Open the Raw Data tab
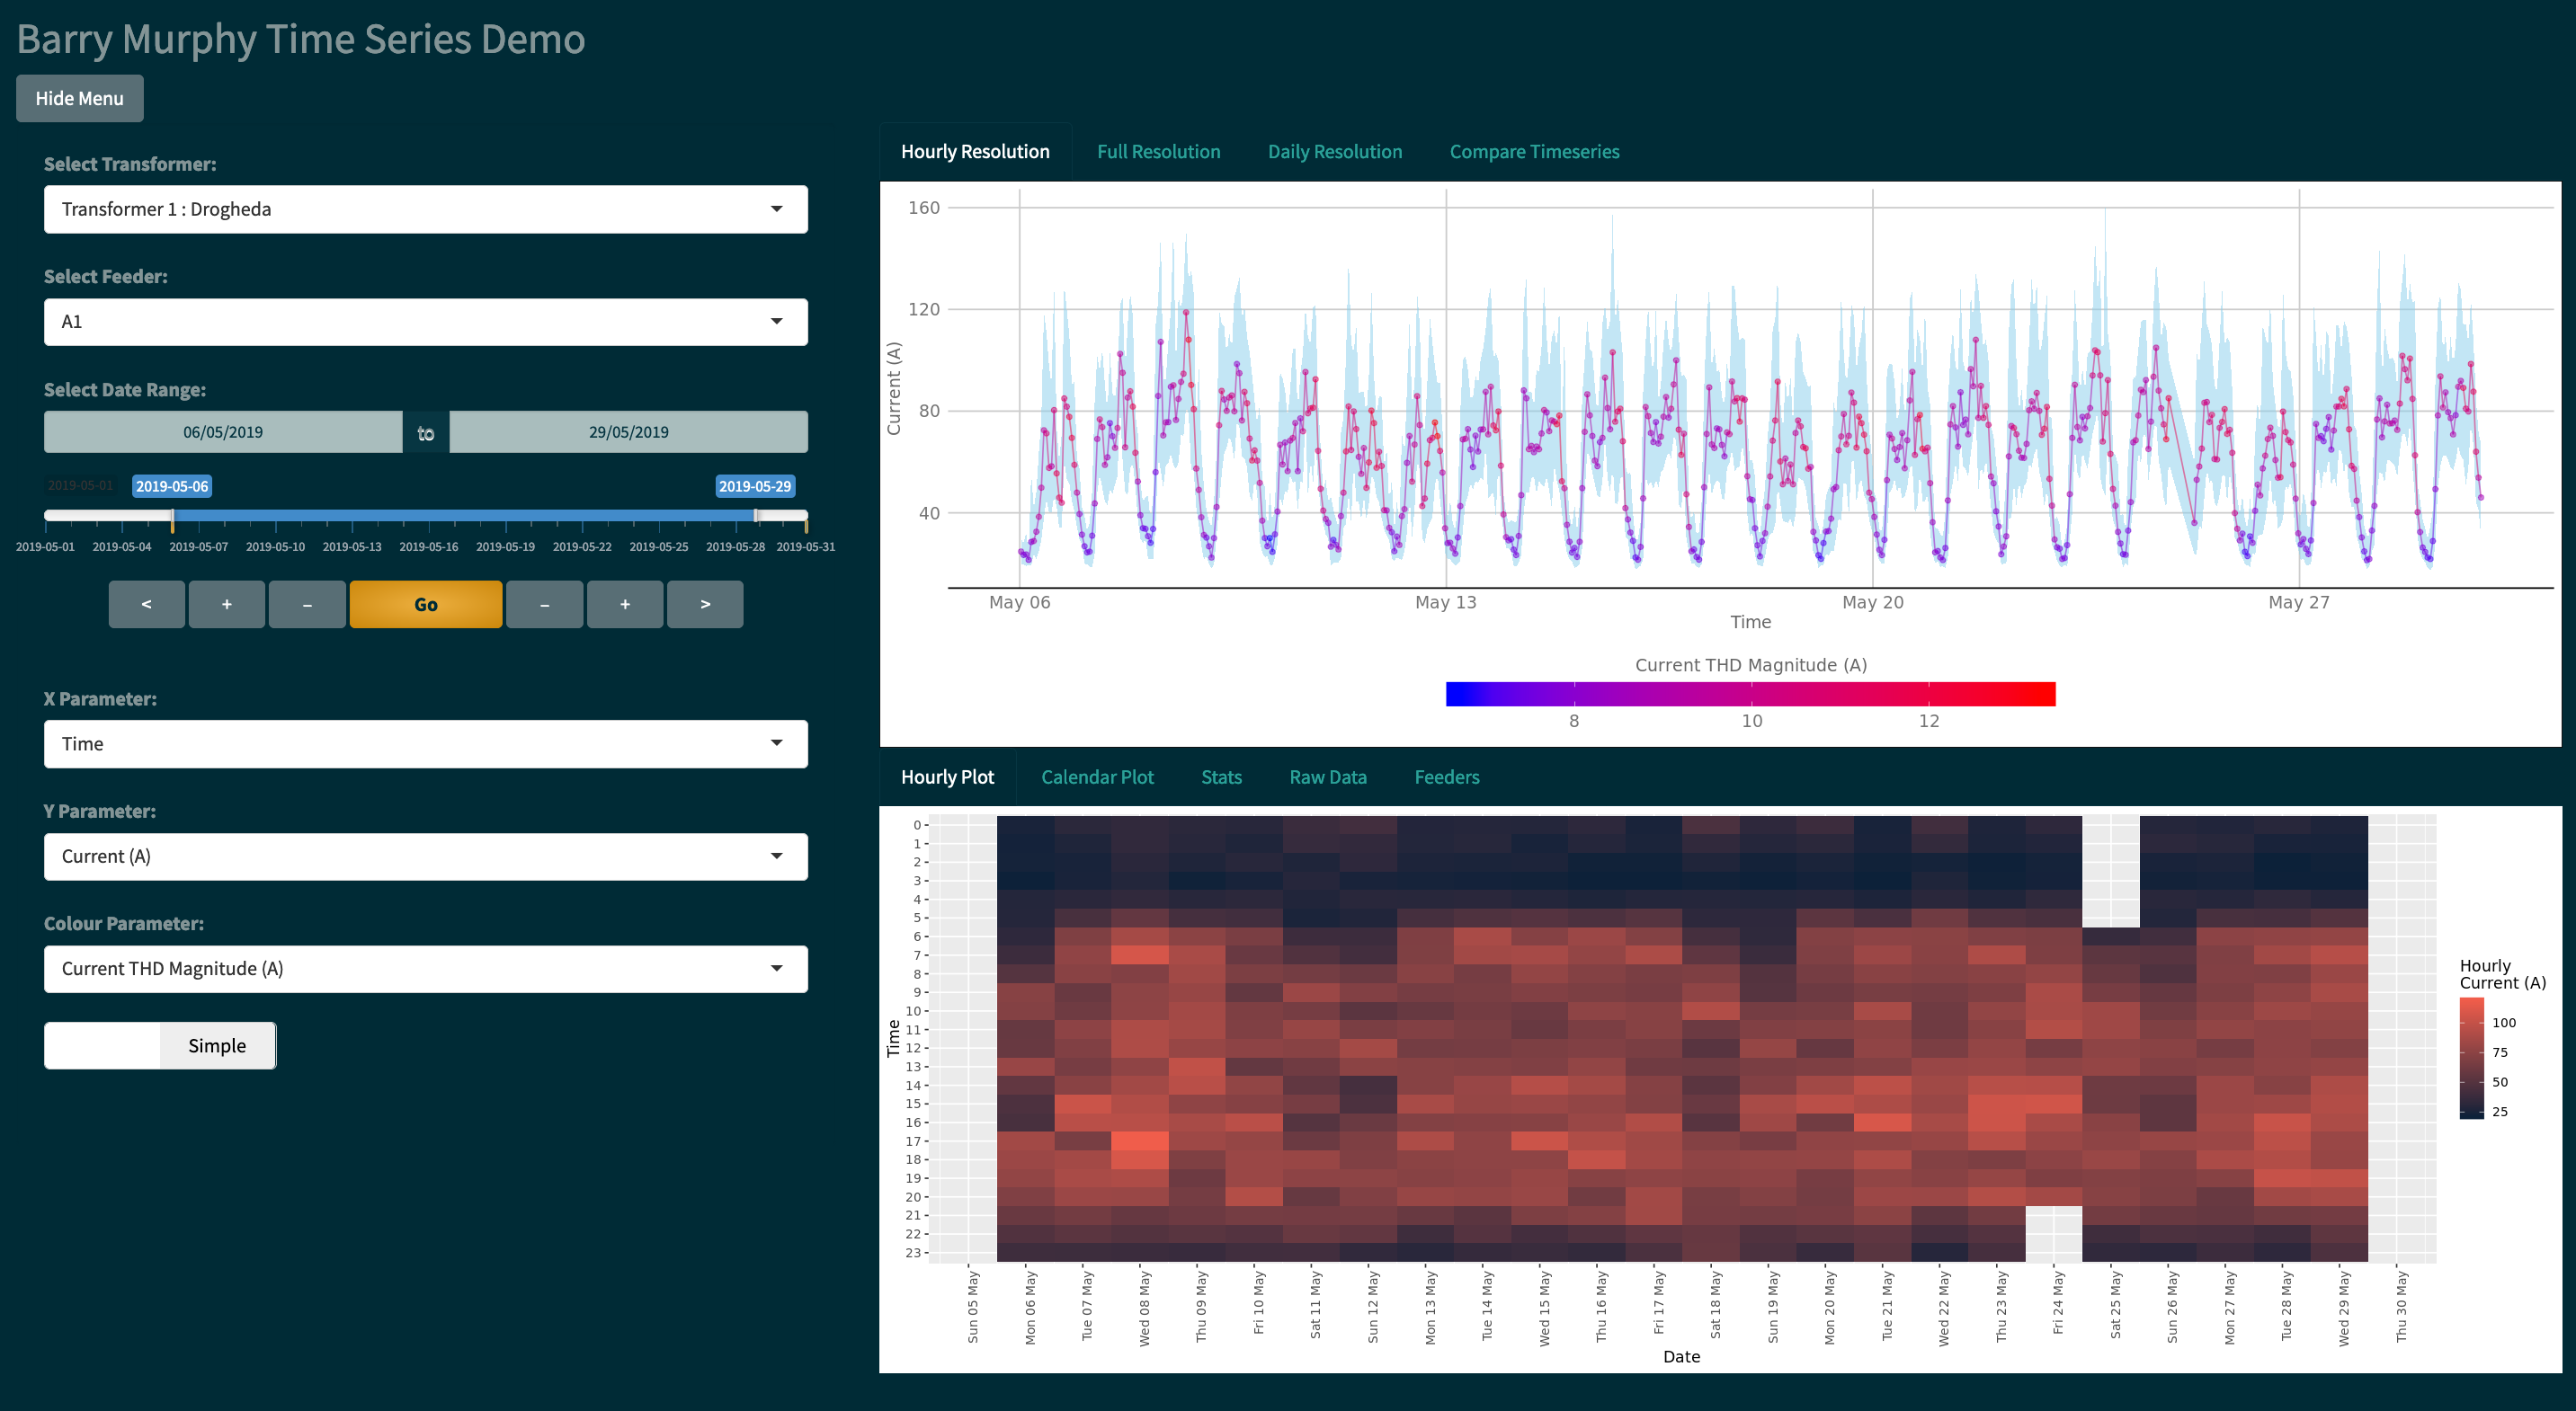Viewport: 2576px width, 1411px height. pyautogui.click(x=1327, y=777)
